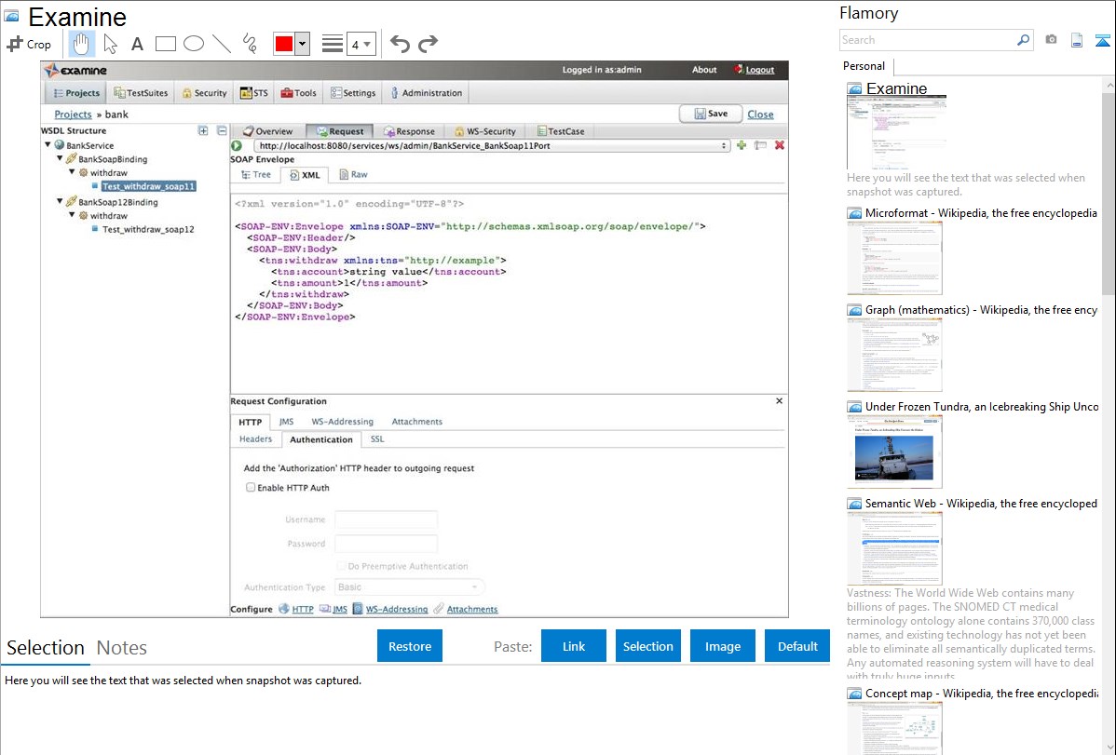This screenshot has width=1116, height=755.
Task: Select the Crop tool
Action: (29, 44)
